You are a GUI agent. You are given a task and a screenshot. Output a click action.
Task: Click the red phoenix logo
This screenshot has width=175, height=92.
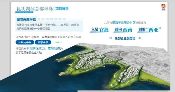coord(163,7)
